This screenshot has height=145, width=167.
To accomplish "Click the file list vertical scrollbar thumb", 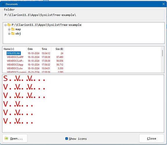I will 162,53.
